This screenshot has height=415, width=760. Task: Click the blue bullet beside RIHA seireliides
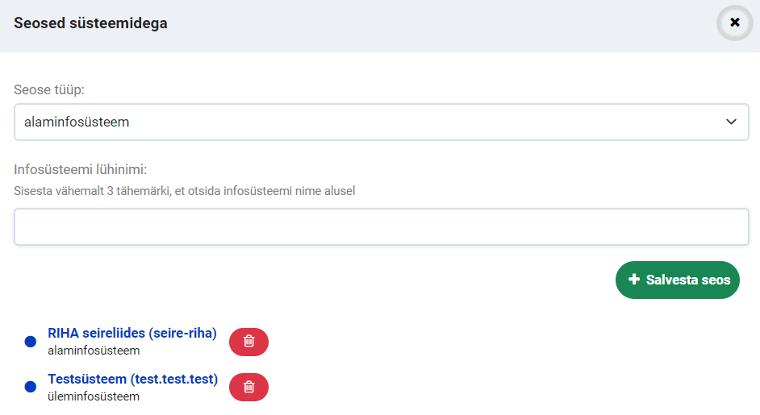point(31,342)
